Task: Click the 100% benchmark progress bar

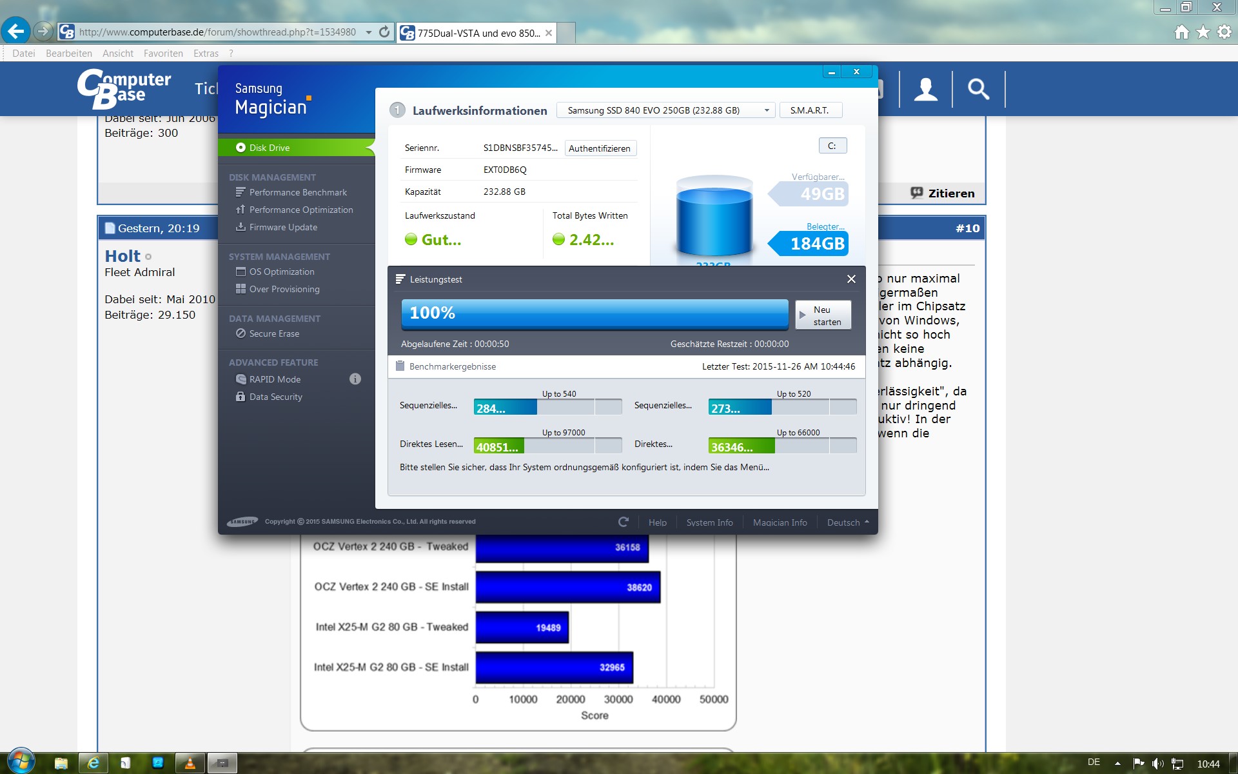Action: coord(594,313)
